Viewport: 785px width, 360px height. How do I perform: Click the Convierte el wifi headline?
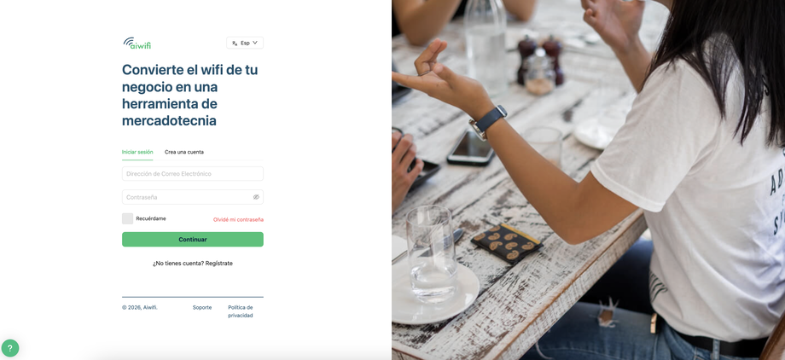[190, 95]
